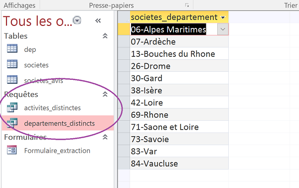299x188 pixels.
Task: Select the 06-Alpes Maritimes cell
Action: point(173,29)
